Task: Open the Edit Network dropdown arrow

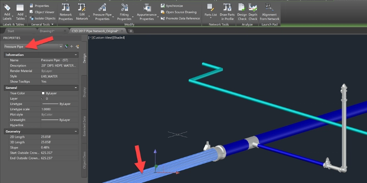Action: point(89,17)
